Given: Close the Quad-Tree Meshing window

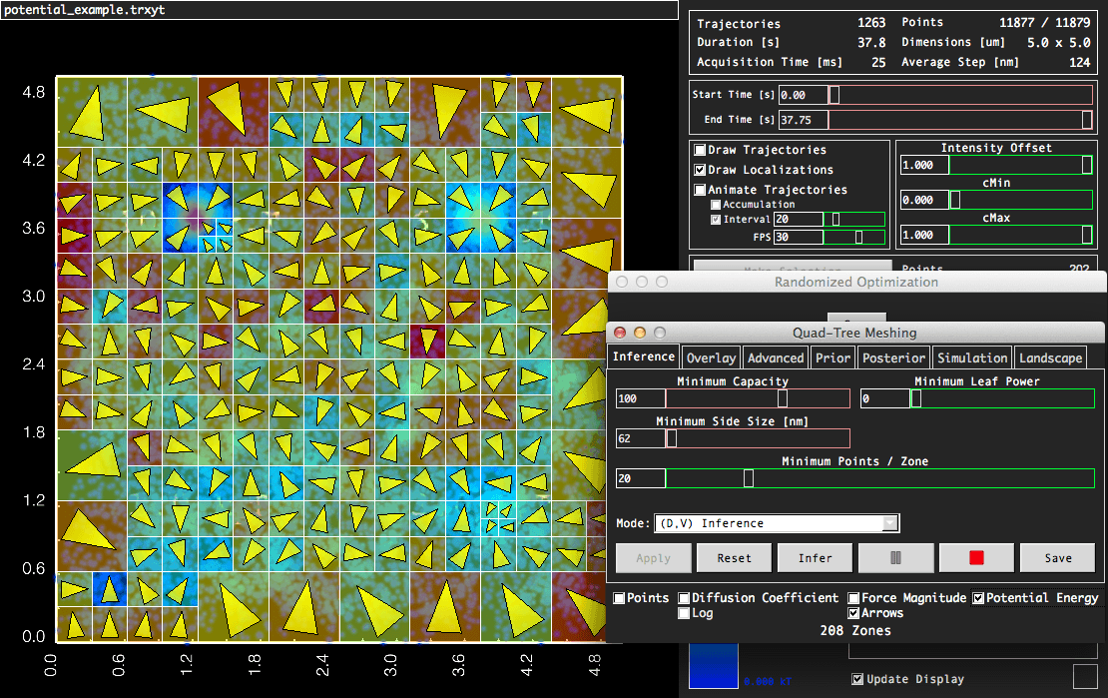Looking at the screenshot, I should (x=620, y=333).
